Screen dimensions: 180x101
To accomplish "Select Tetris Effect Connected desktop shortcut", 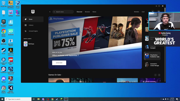I will 11,71.
